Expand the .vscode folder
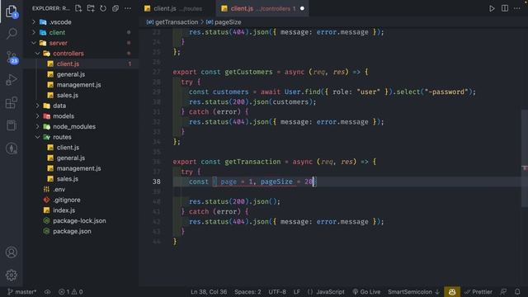528x297 pixels. pyautogui.click(x=81, y=22)
